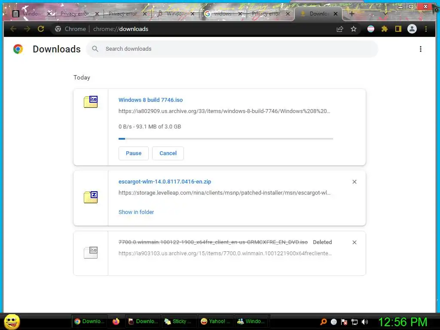This screenshot has width=440, height=330.
Task: Open the smiley face start button
Action: pos(12,321)
